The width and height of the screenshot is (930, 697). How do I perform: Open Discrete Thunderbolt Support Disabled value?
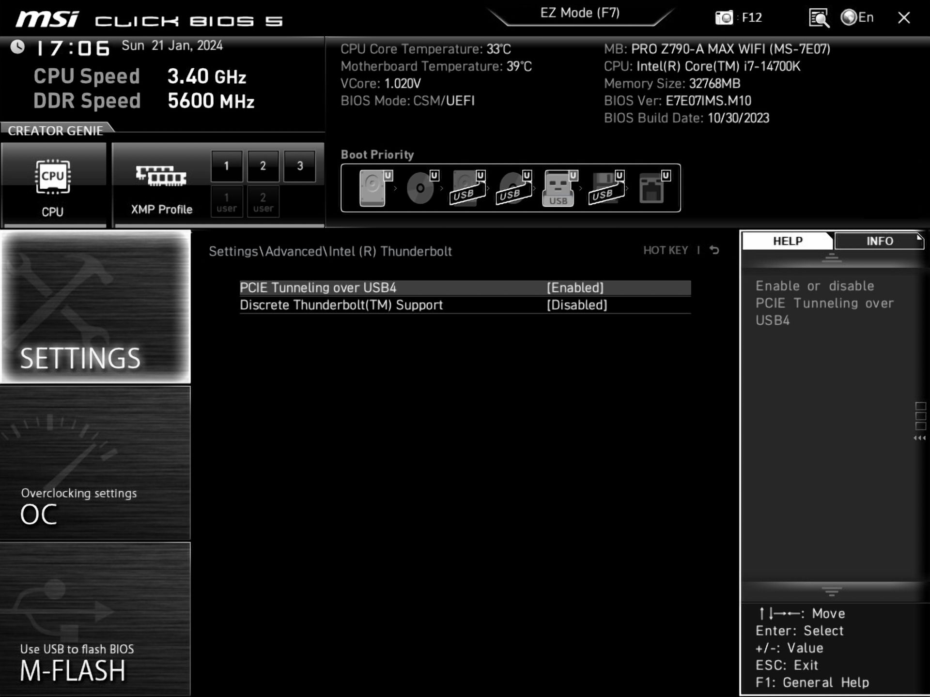pos(576,305)
